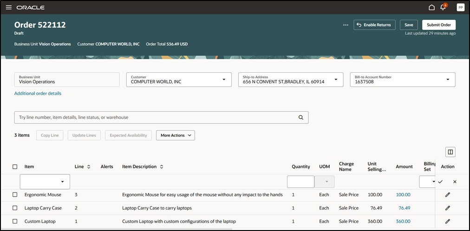The height and width of the screenshot is (231, 470).
Task: Select all lines header checkbox
Action: point(15,167)
